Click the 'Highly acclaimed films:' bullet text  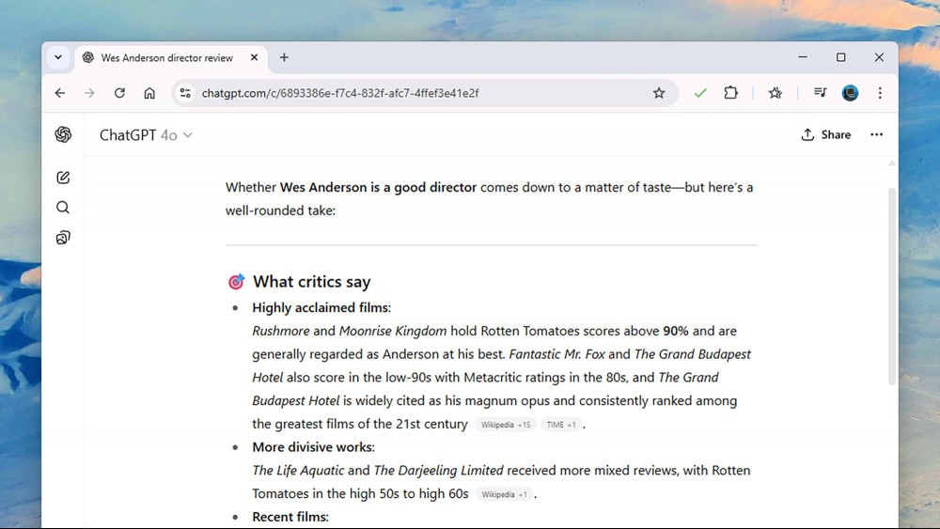[x=321, y=308]
